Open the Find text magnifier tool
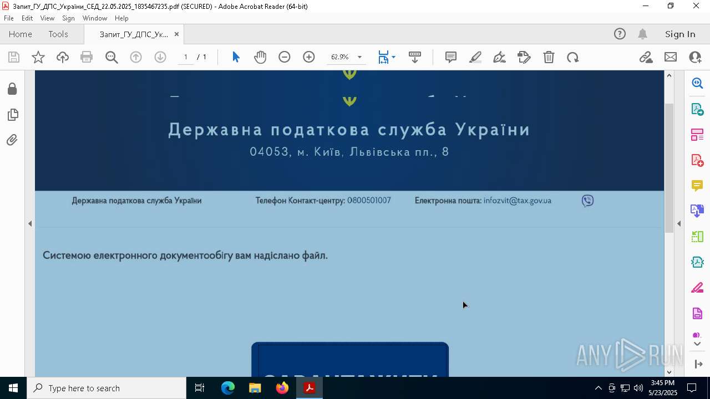 coord(111,57)
